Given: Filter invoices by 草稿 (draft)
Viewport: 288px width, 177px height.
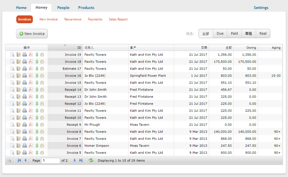Looking at the screenshot, I should 249,34.
